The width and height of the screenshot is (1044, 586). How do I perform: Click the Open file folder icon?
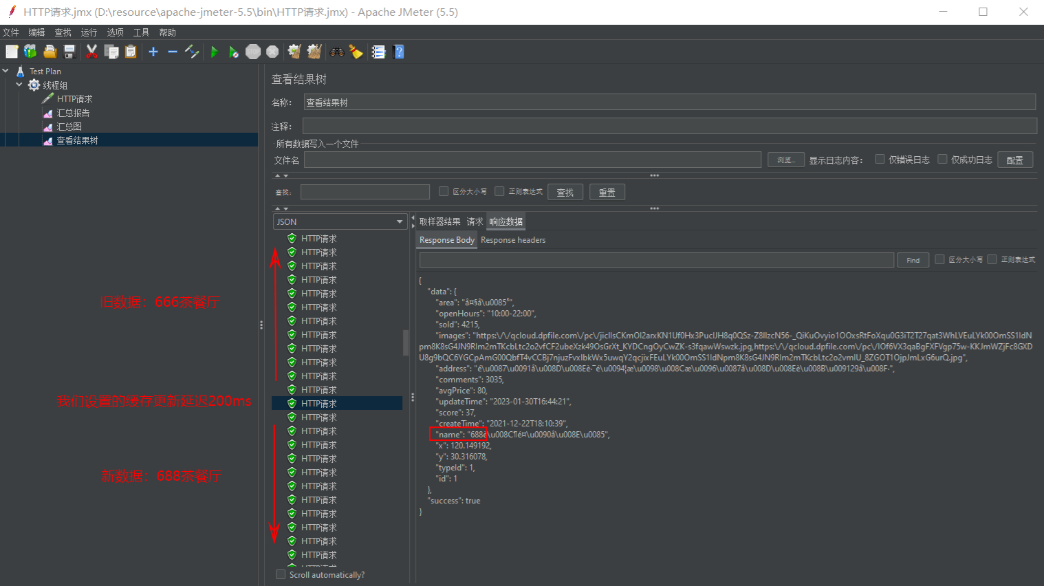50,52
